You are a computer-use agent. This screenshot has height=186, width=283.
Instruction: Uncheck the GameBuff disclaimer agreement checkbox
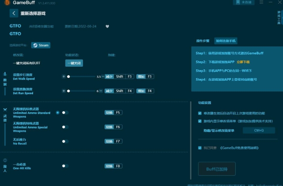(x=200, y=148)
